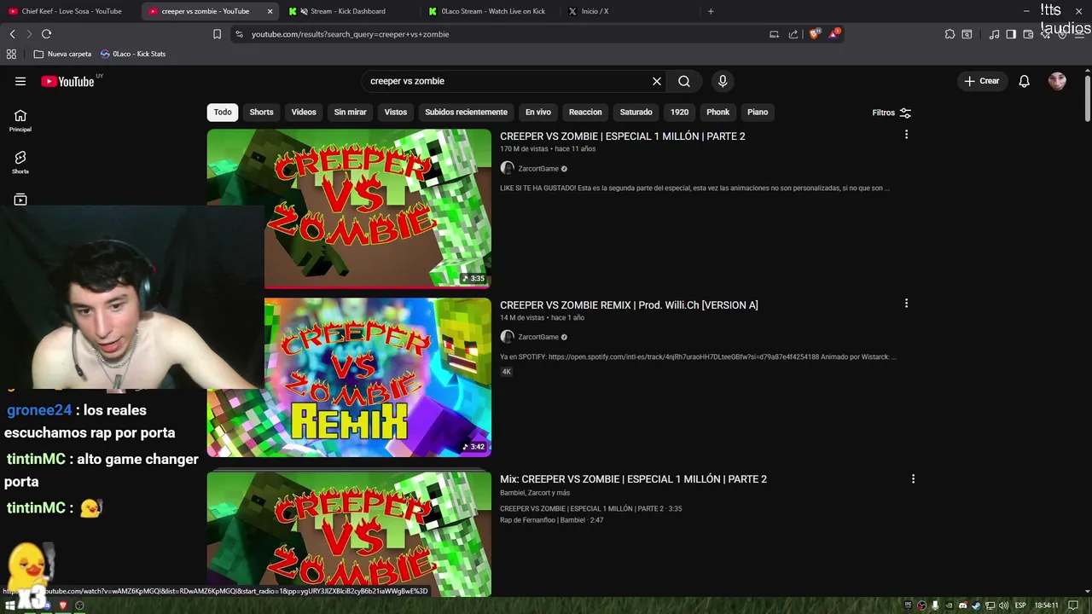Select the Todo filter chip
The width and height of the screenshot is (1092, 614).
[223, 112]
